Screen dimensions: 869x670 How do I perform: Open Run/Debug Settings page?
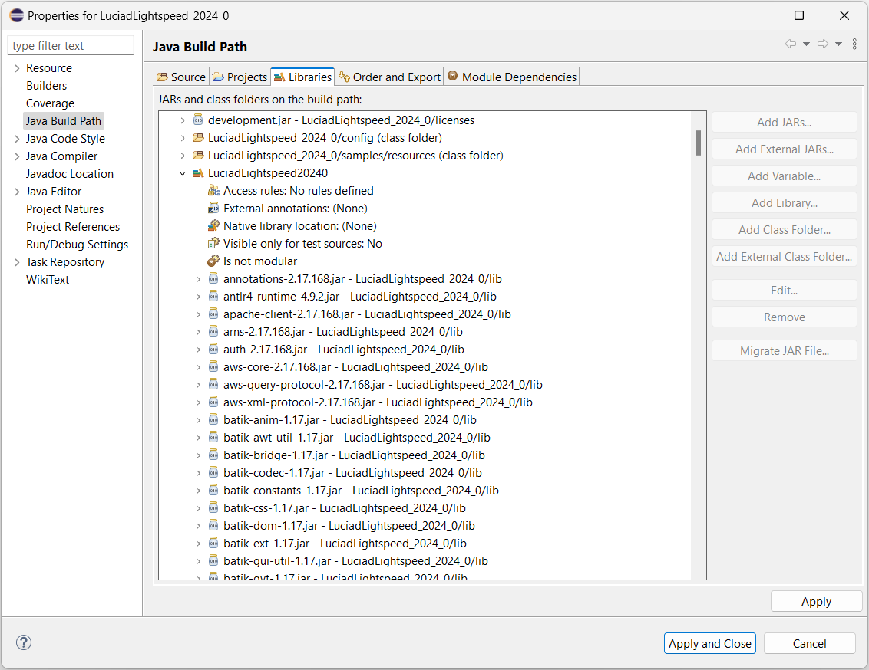77,245
